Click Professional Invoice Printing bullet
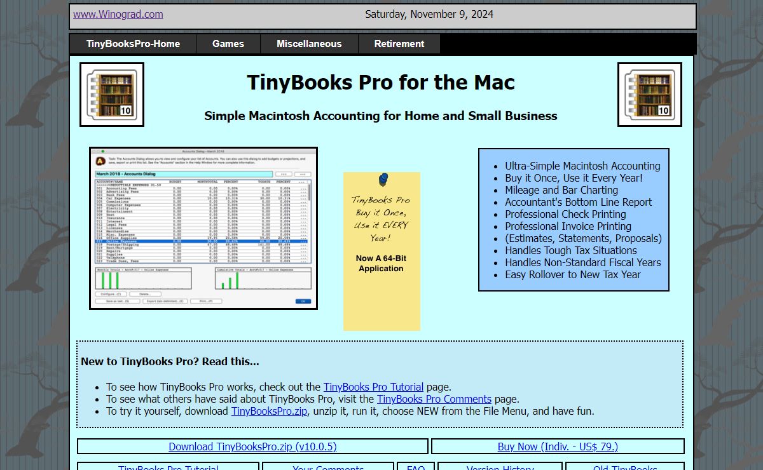 coord(568,226)
